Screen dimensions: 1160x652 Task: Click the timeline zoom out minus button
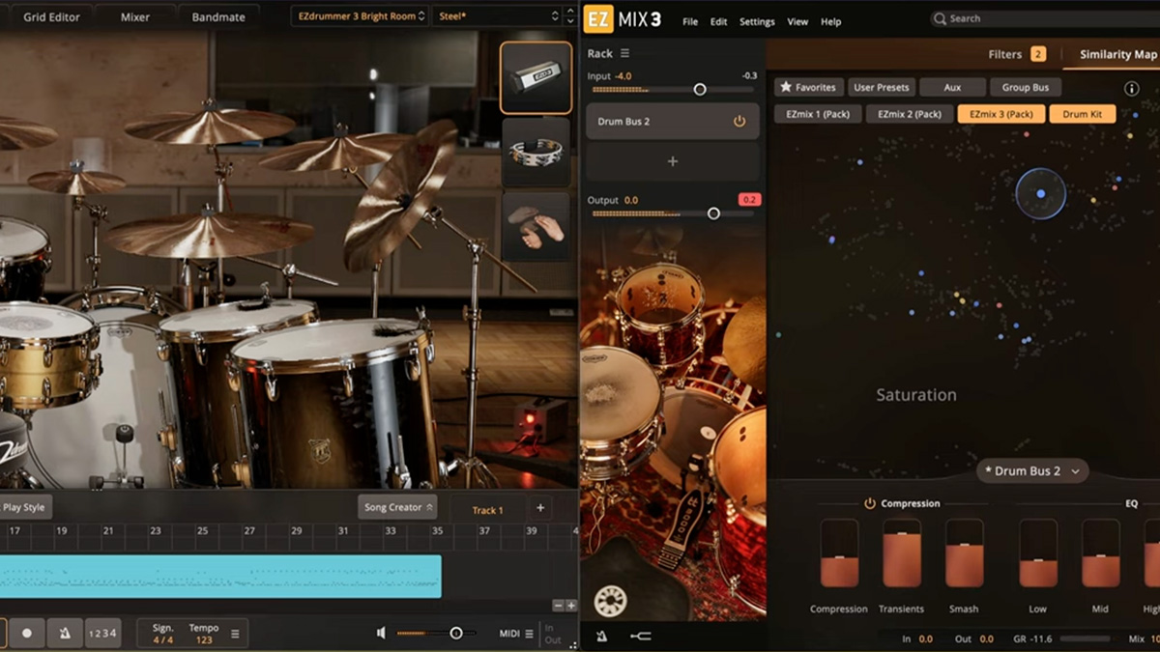(x=558, y=606)
